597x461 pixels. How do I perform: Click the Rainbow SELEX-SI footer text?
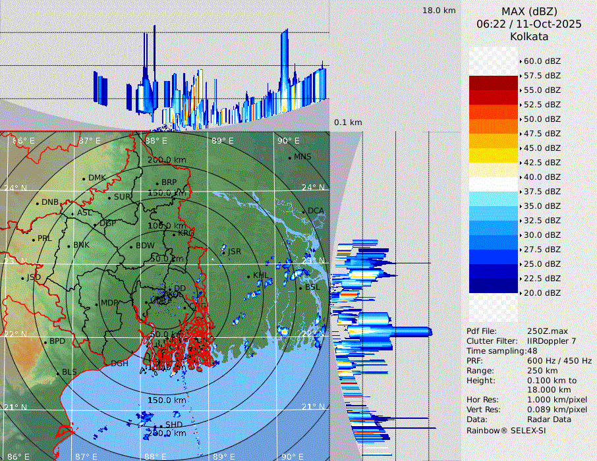click(x=506, y=430)
